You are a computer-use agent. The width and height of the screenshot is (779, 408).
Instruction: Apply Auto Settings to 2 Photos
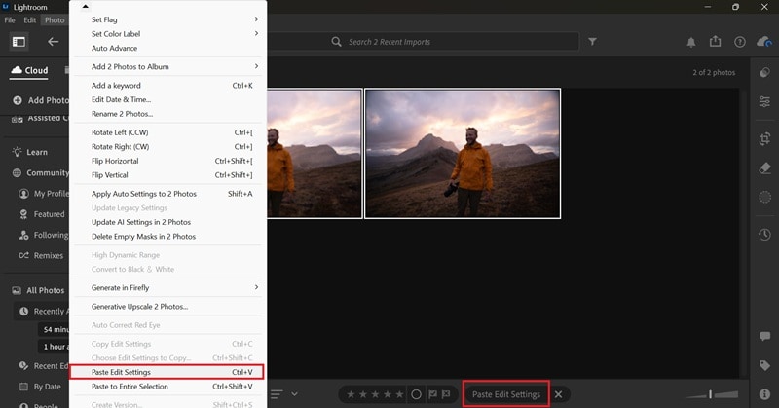[x=167, y=194]
